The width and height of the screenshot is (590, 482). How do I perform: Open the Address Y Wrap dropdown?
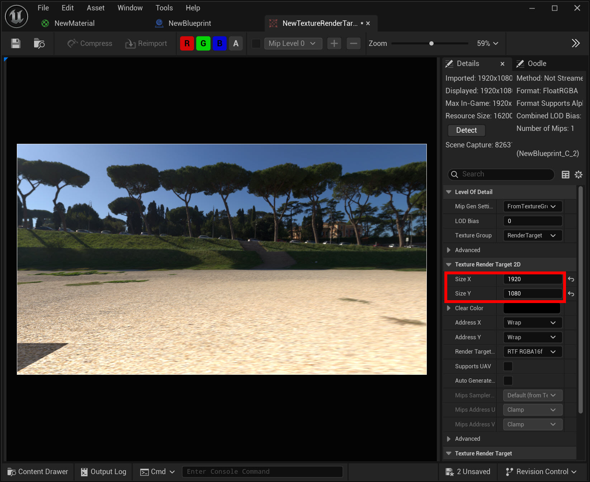tap(532, 337)
